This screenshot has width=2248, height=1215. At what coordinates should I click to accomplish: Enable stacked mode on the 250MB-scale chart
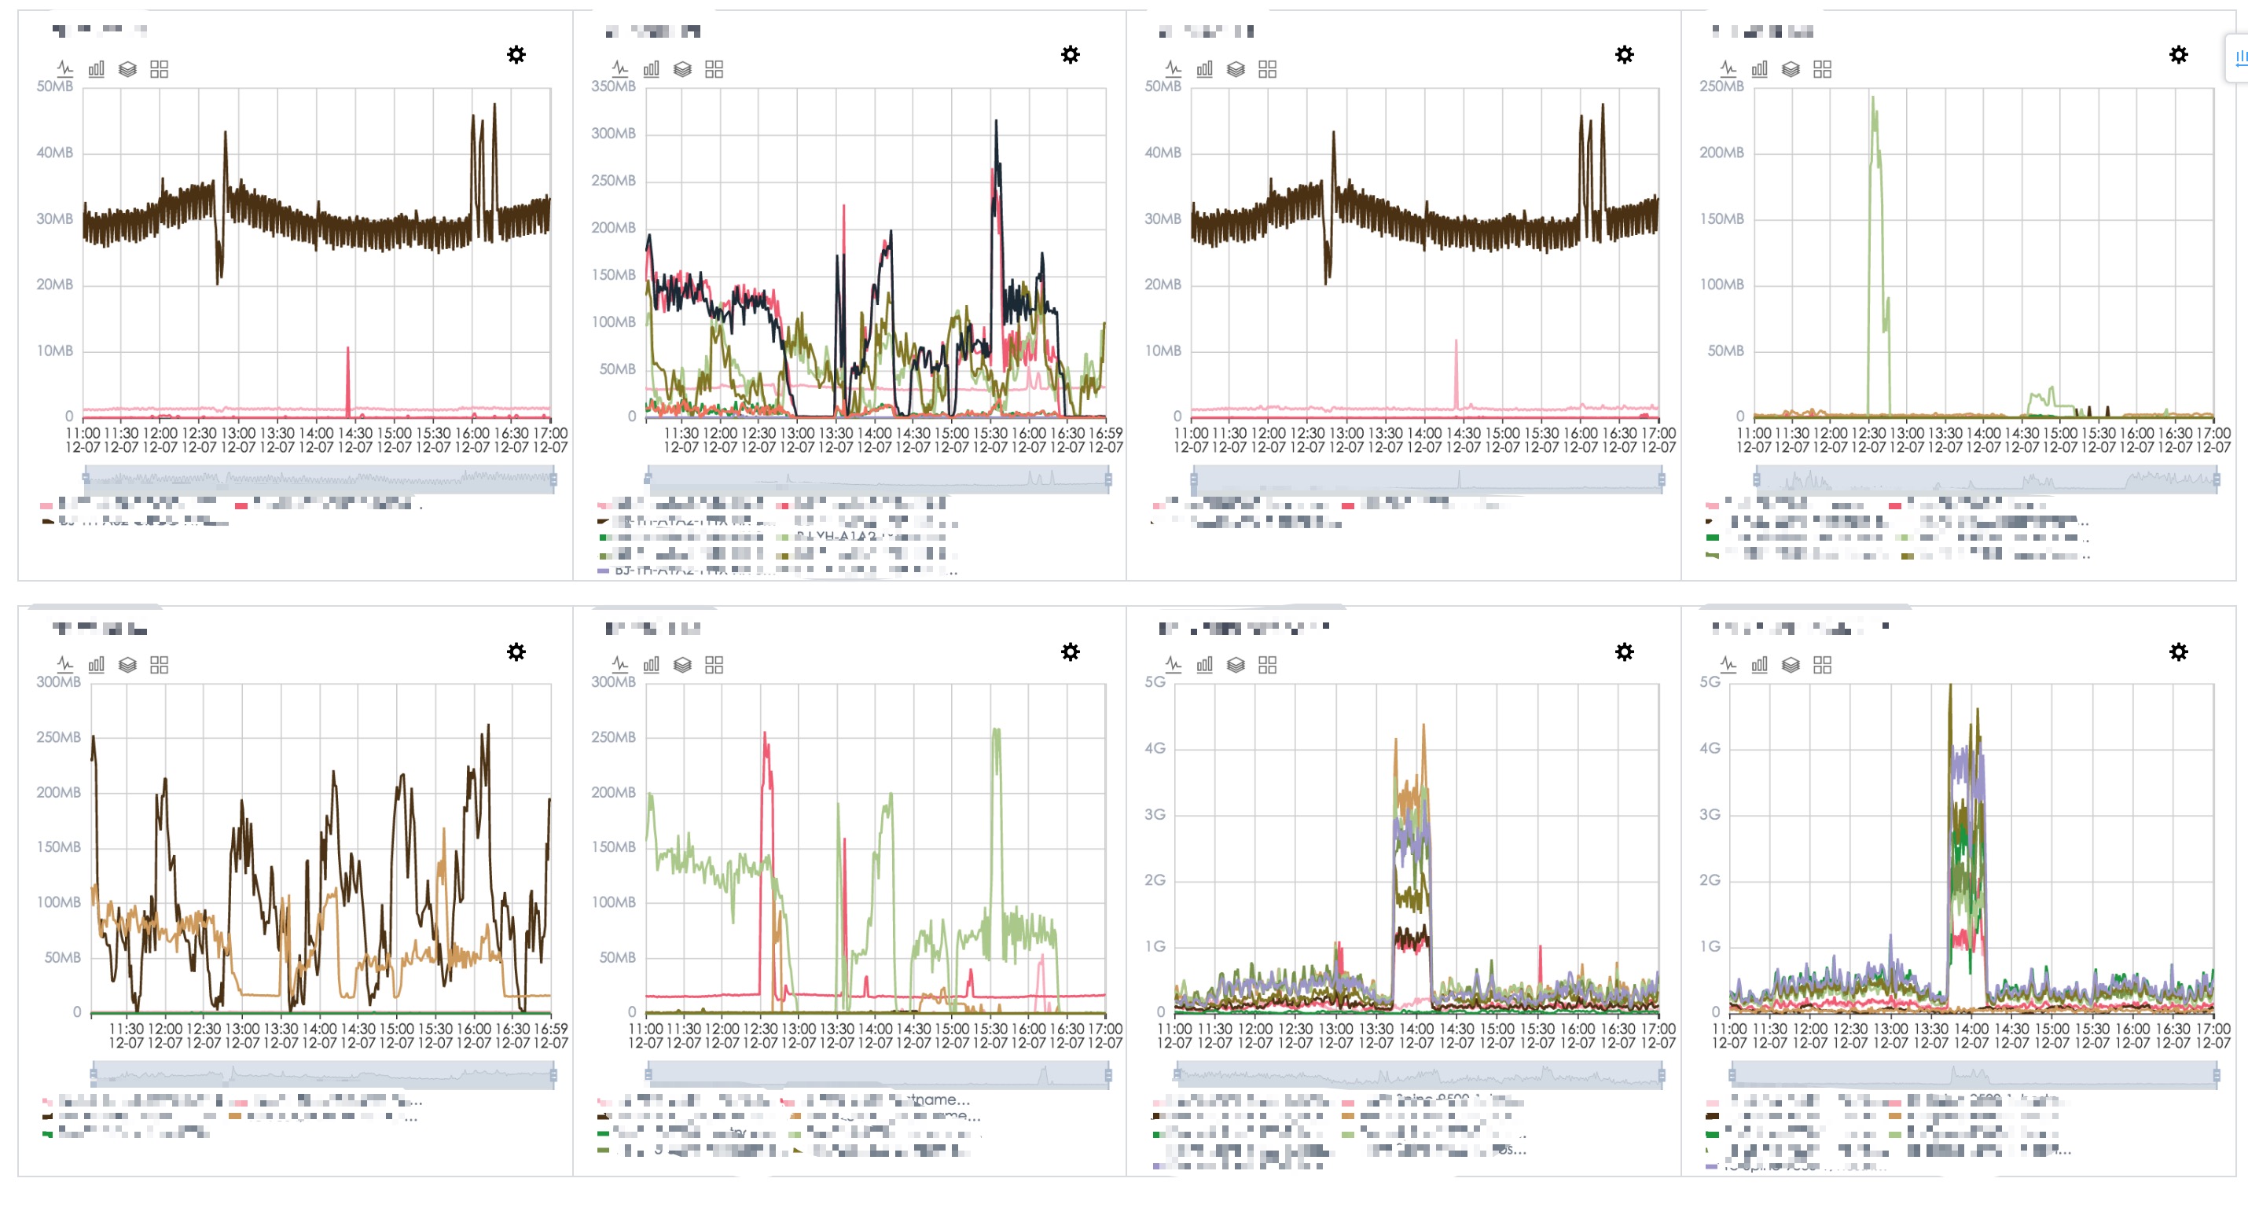pyautogui.click(x=1791, y=68)
